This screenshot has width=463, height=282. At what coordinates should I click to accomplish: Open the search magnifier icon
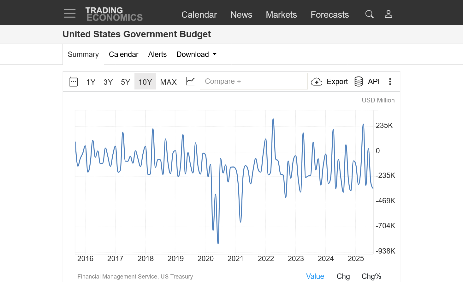coord(369,14)
